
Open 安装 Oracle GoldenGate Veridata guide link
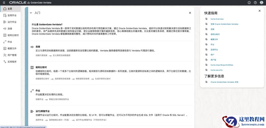tap(224, 24)
